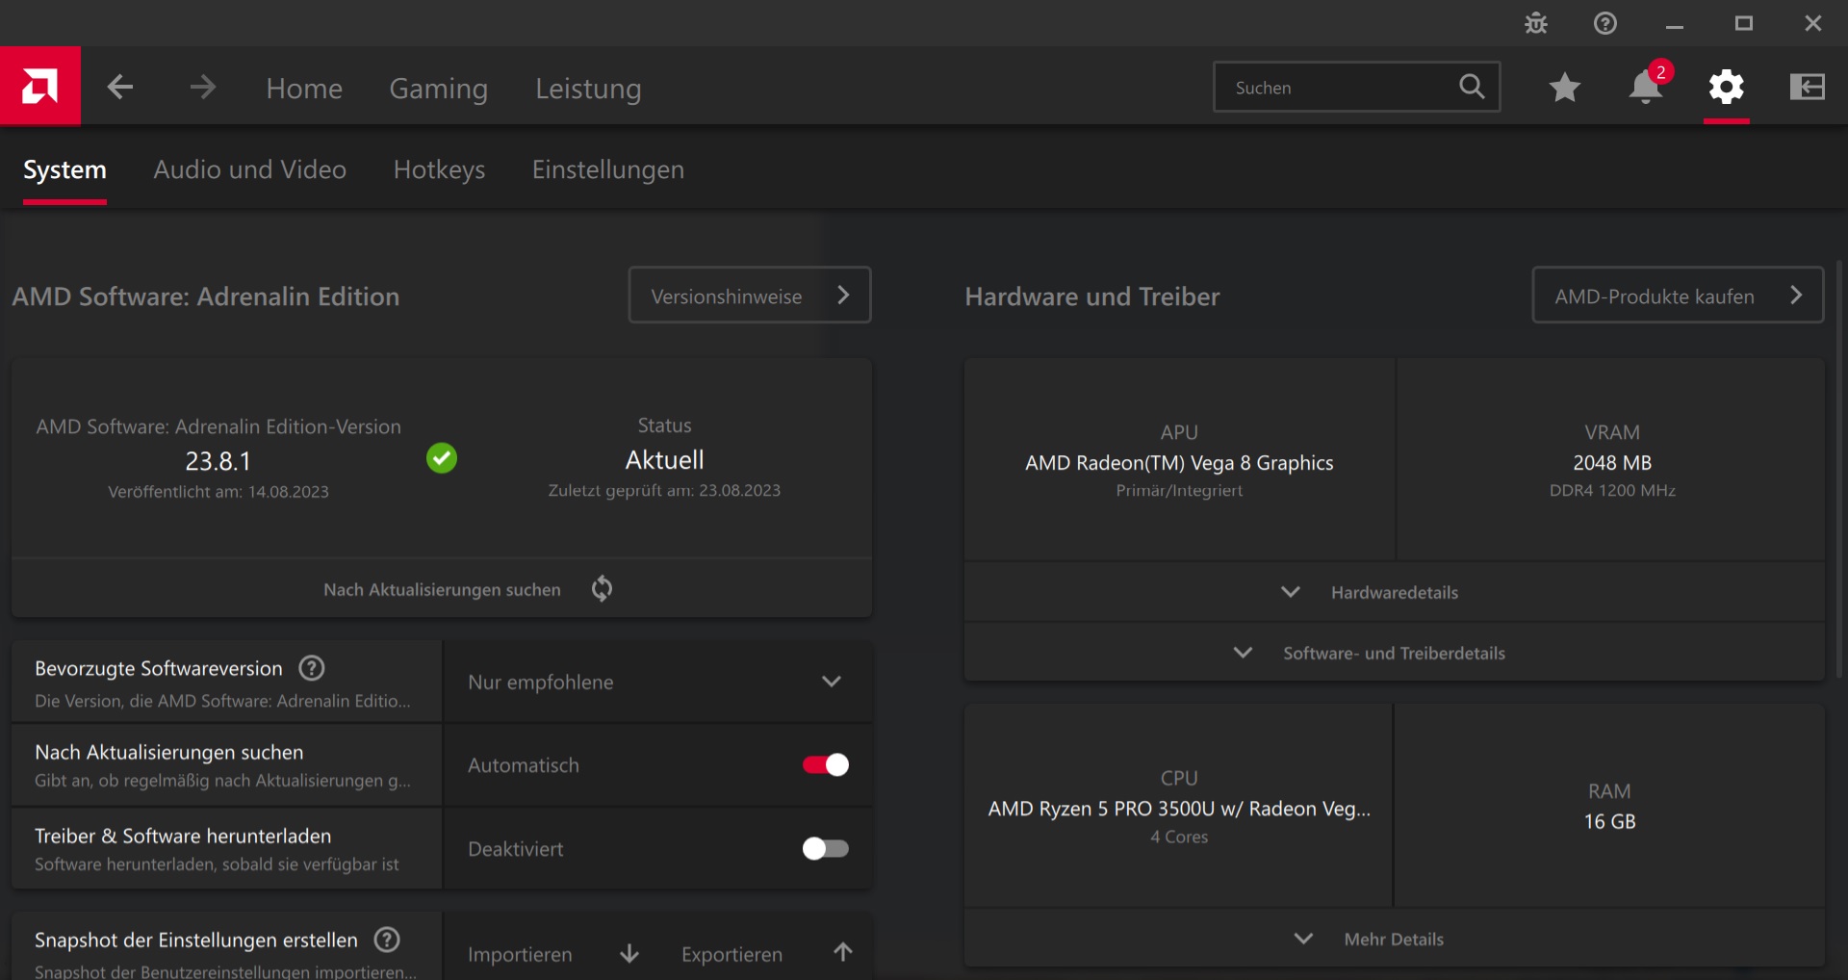Expand Hardwaredetails section

pyautogui.click(x=1395, y=592)
